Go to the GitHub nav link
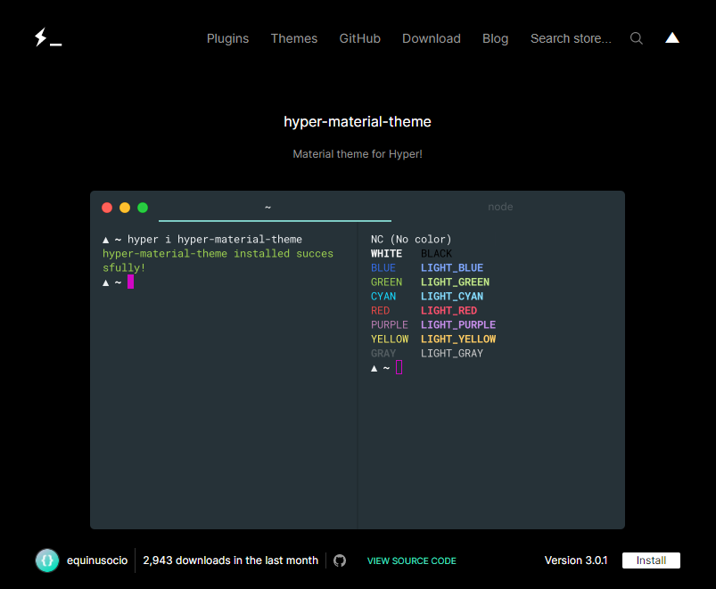The height and width of the screenshot is (589, 716). coord(360,38)
